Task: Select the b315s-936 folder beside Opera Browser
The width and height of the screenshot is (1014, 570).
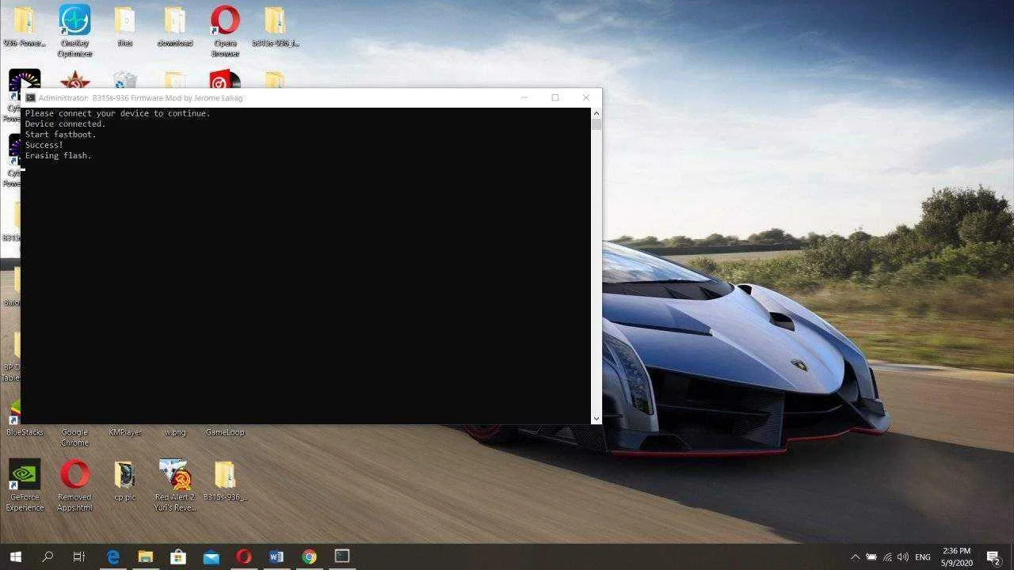Action: [275, 27]
